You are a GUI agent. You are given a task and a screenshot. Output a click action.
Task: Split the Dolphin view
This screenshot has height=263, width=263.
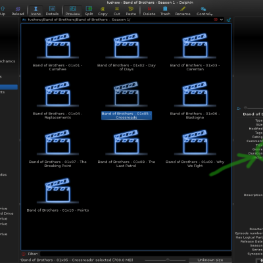click(89, 11)
